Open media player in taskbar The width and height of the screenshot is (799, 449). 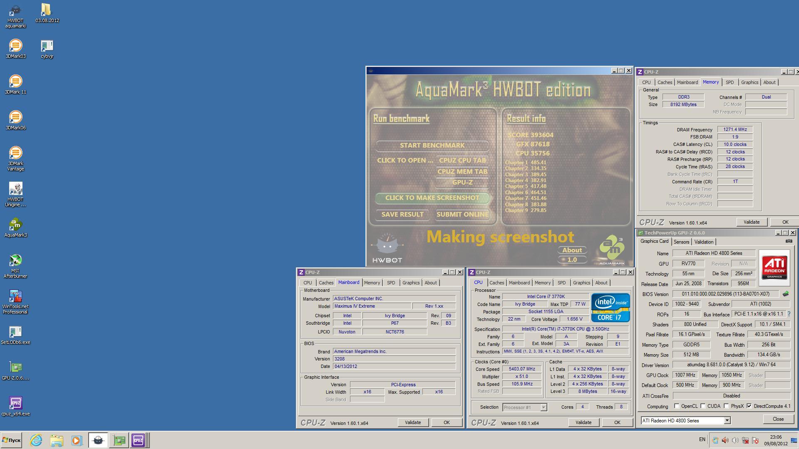76,440
